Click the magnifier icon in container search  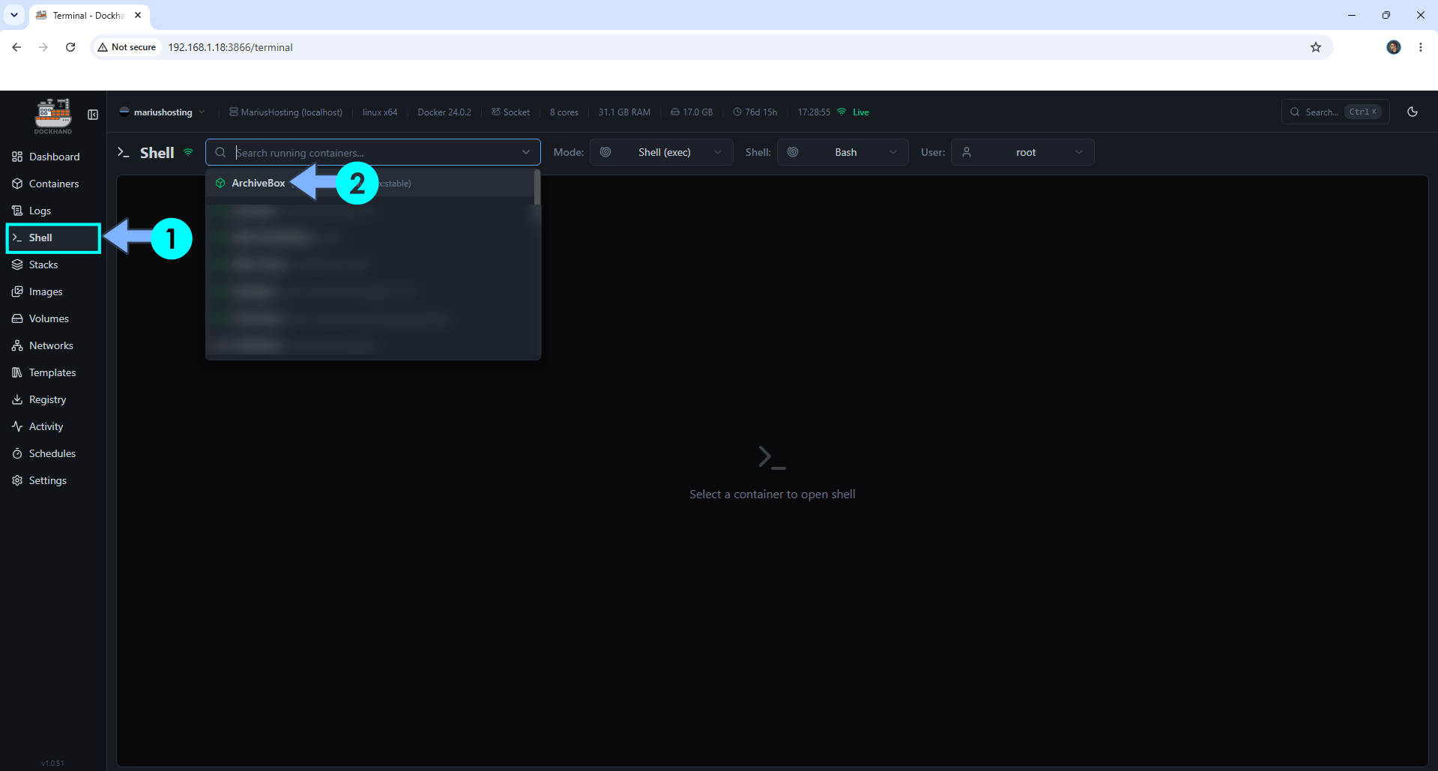coord(220,152)
